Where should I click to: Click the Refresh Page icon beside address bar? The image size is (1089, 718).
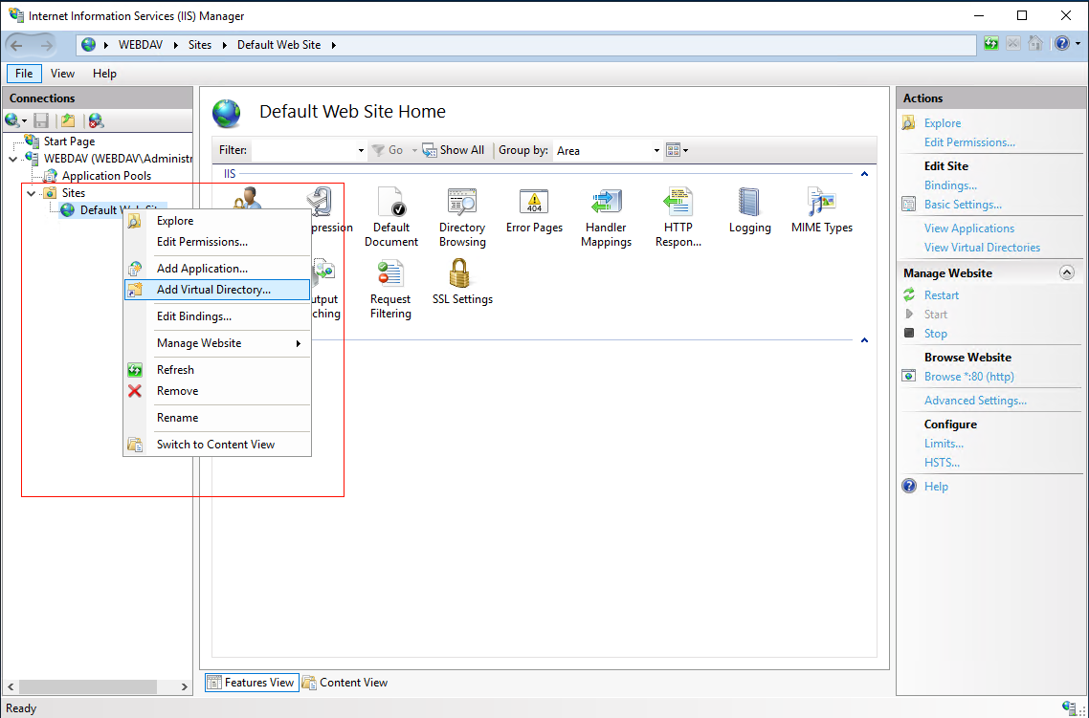[991, 44]
